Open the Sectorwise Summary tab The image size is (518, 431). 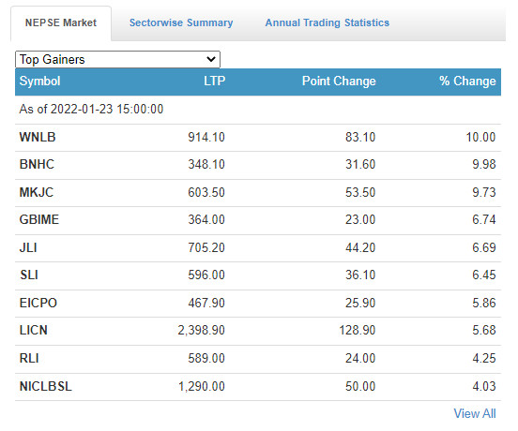click(x=181, y=22)
